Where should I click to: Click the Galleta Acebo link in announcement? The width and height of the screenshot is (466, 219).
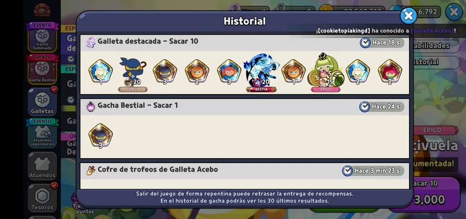point(432,31)
